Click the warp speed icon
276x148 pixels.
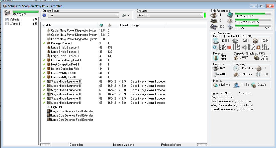[253, 85]
